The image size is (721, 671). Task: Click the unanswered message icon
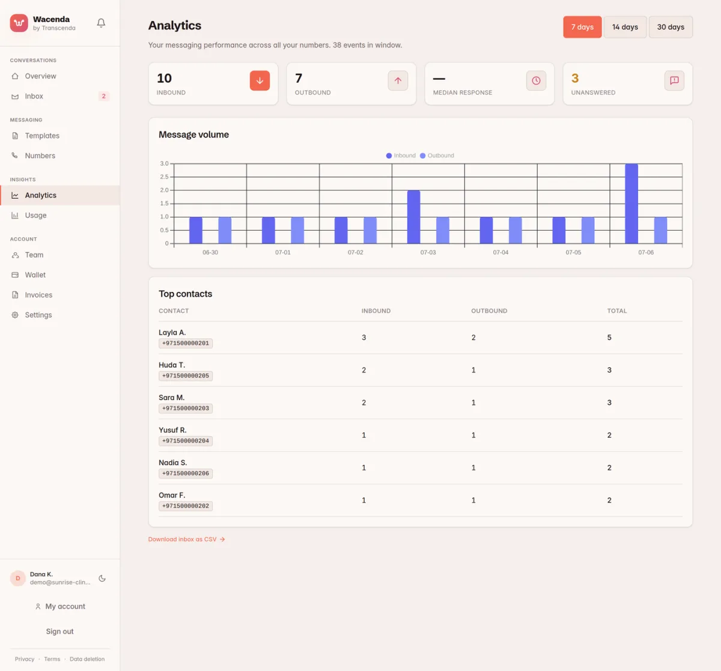tap(674, 80)
